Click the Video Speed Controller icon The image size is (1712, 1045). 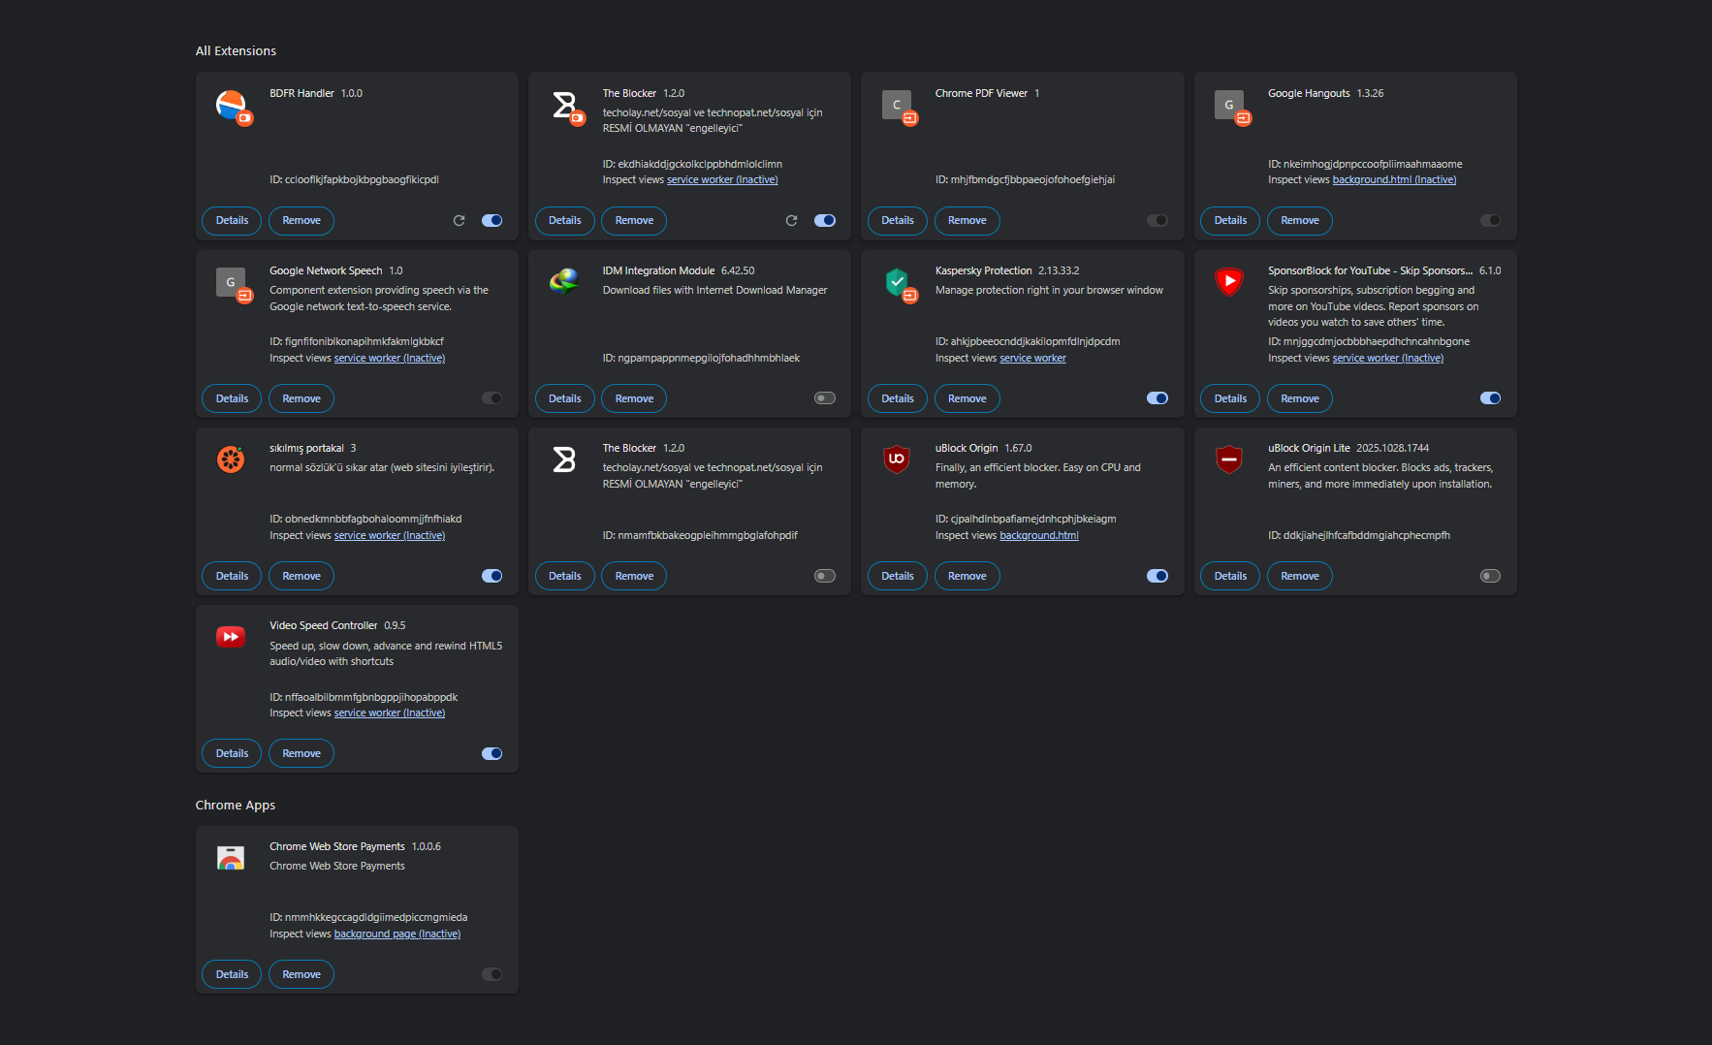(231, 637)
